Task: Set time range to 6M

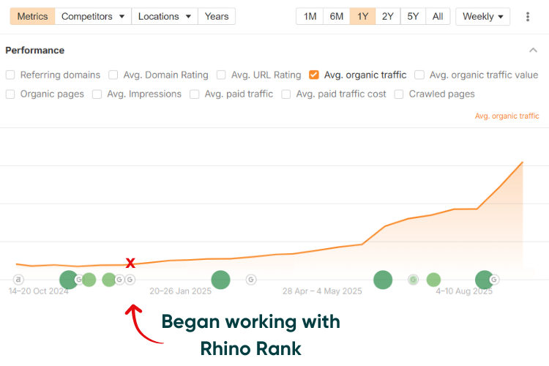Action: tap(337, 16)
